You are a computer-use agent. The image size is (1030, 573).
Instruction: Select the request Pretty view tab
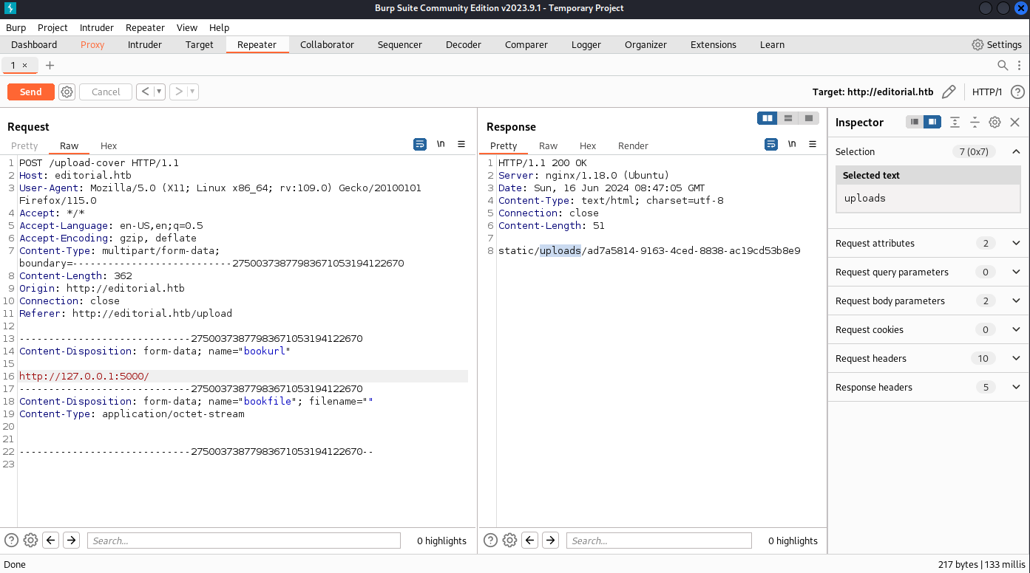click(x=24, y=145)
